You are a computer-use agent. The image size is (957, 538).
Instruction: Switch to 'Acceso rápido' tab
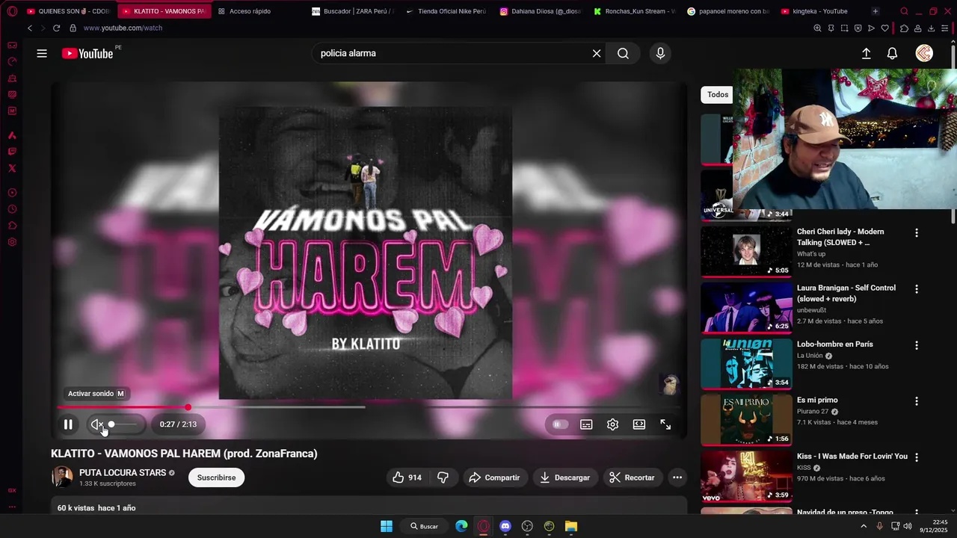pos(250,11)
